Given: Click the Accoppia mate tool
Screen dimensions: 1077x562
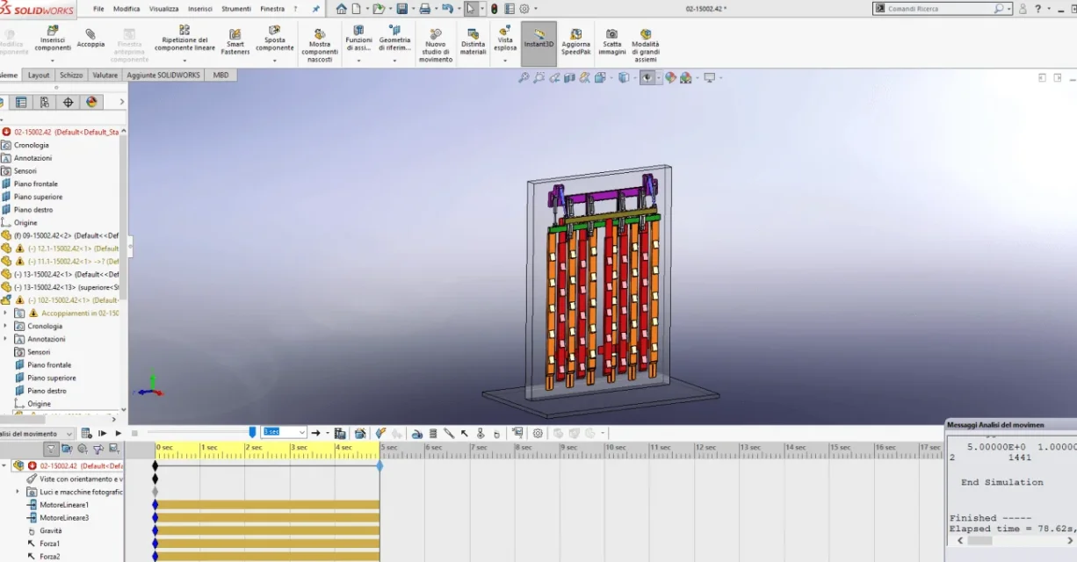Looking at the screenshot, I should [90, 39].
